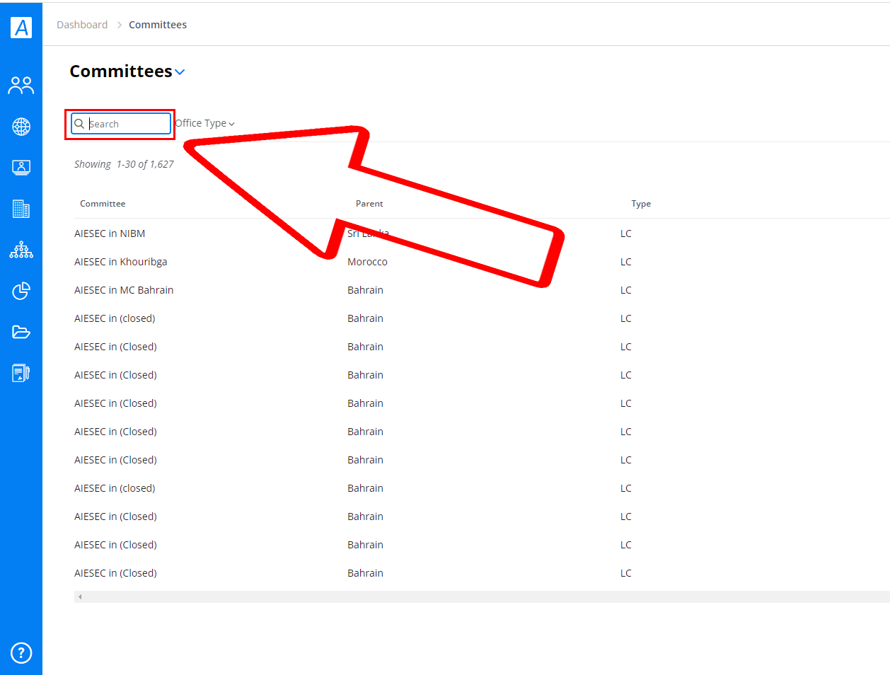Sort by the Parent column header

coord(369,204)
